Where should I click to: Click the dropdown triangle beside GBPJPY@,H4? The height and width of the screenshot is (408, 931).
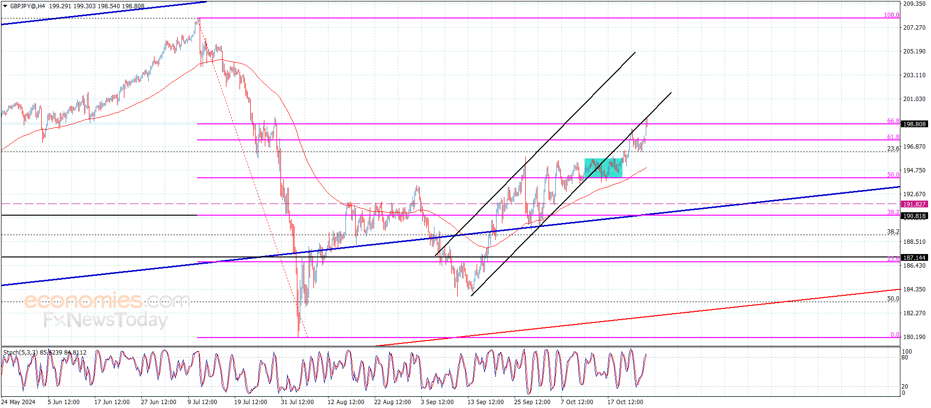5,6
